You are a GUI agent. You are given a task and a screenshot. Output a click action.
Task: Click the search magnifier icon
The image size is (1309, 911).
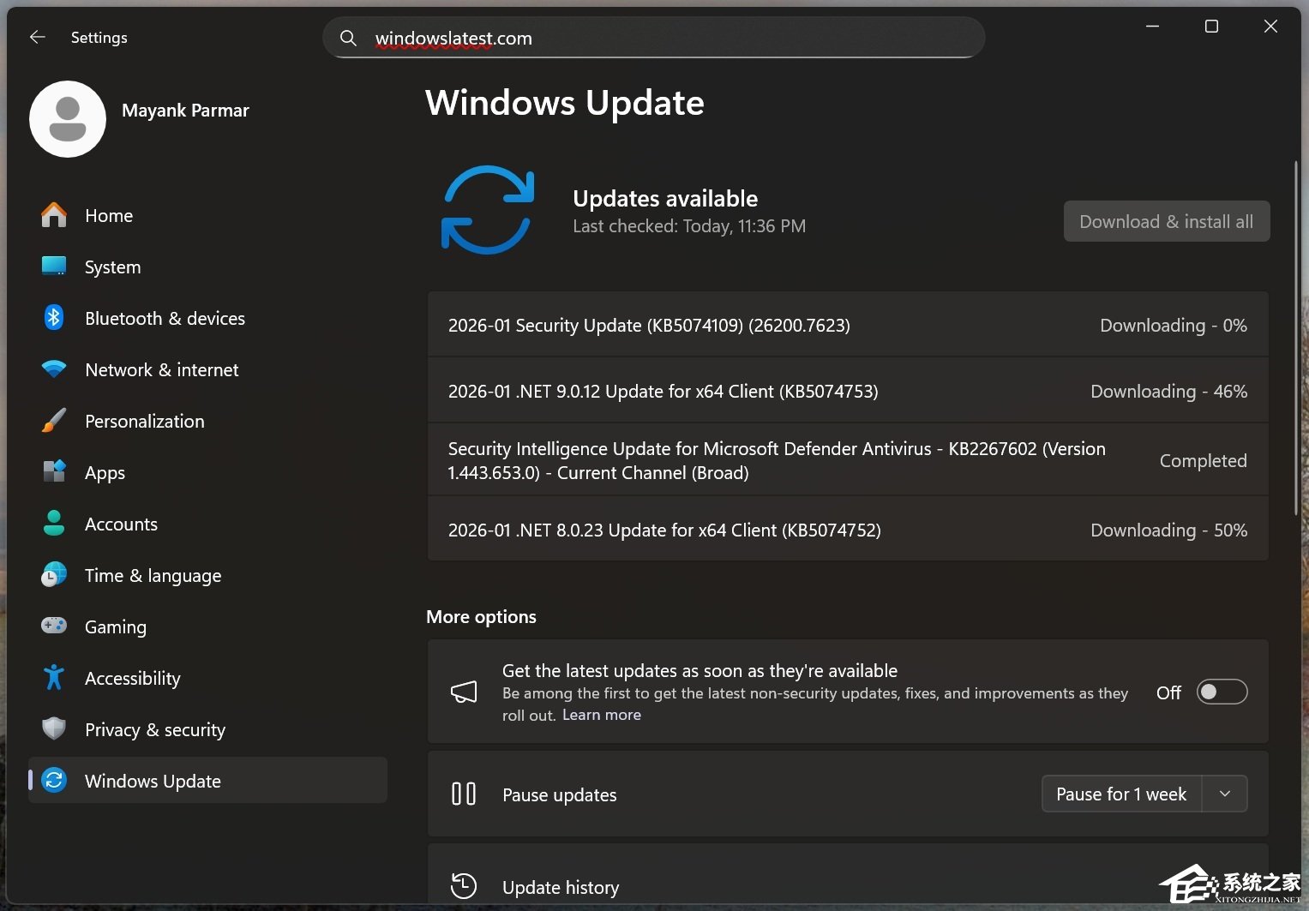coord(348,38)
